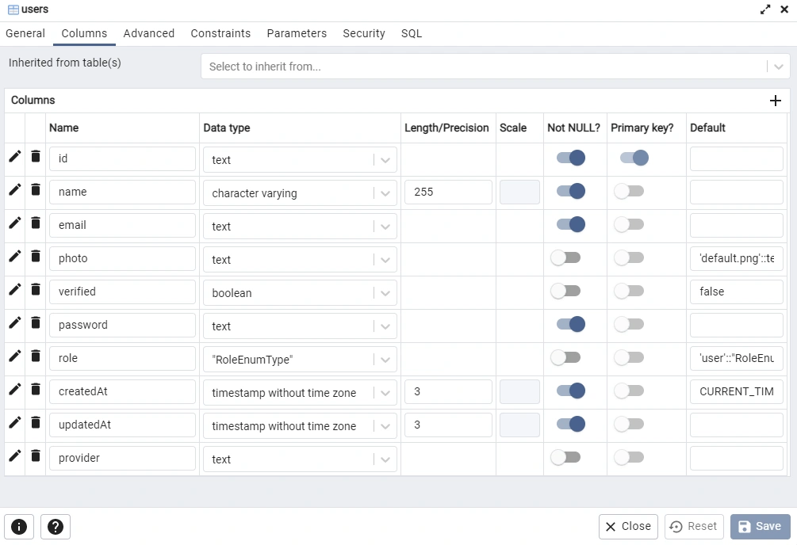The image size is (797, 545).
Task: Switch to the Constraints tab
Action: click(x=220, y=33)
